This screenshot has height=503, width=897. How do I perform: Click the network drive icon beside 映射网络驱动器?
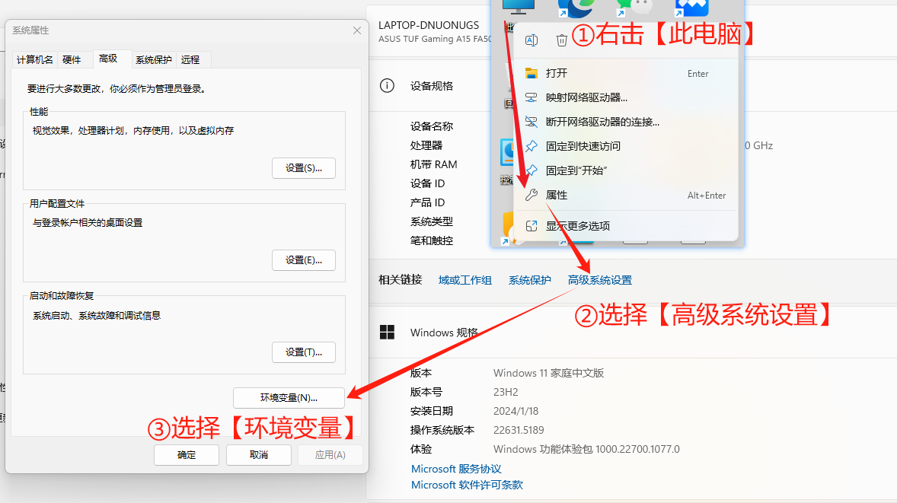point(531,97)
